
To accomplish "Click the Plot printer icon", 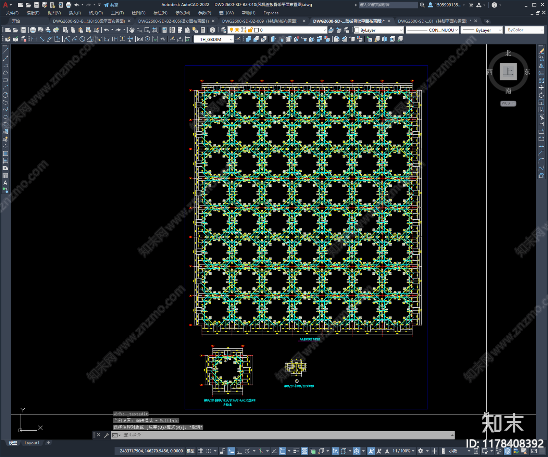I will point(33,30).
